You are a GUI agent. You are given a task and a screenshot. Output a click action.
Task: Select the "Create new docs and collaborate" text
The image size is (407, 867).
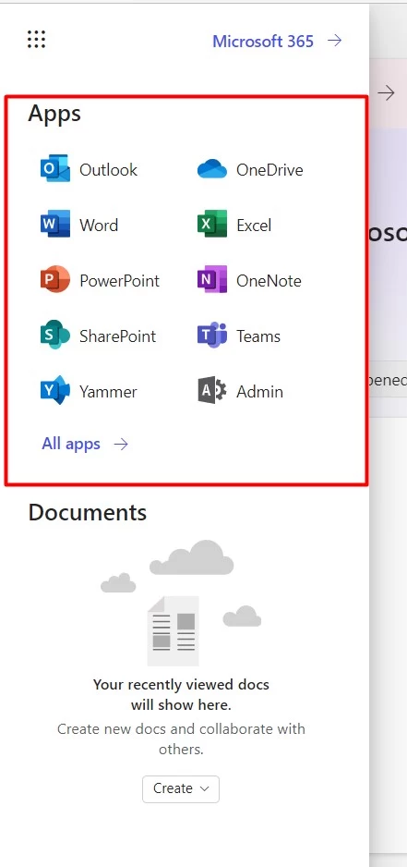pos(181,739)
